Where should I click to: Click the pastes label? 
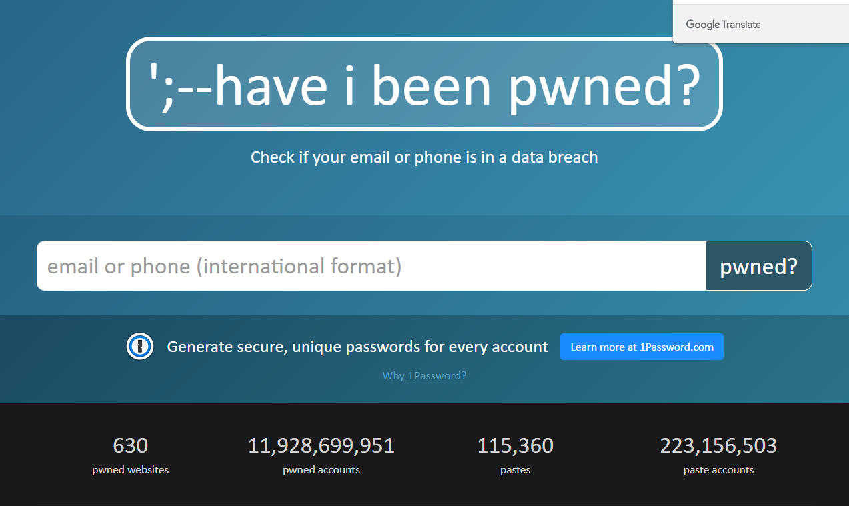pyautogui.click(x=516, y=470)
